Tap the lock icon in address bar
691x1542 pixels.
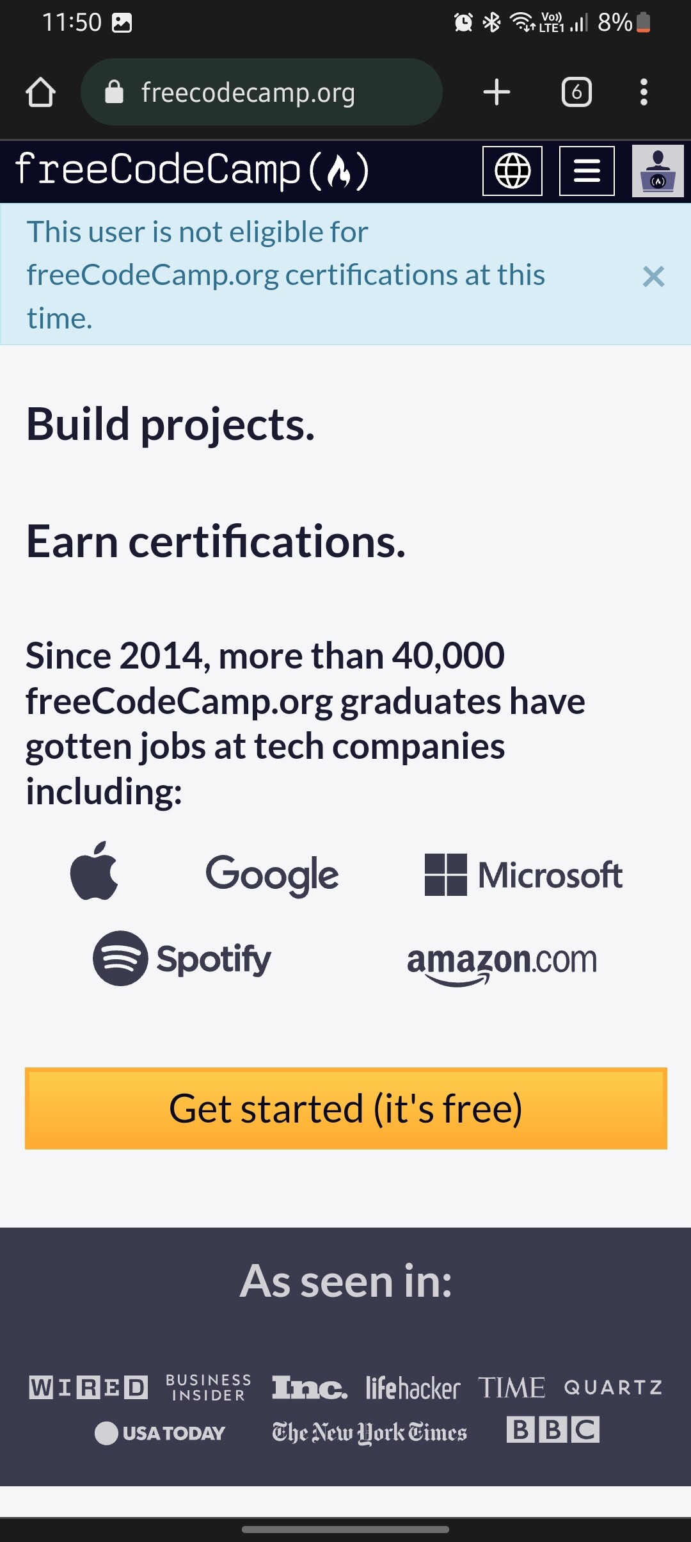(x=114, y=92)
